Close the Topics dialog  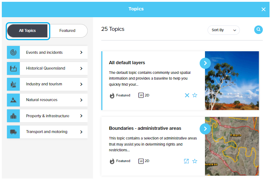(263, 9)
